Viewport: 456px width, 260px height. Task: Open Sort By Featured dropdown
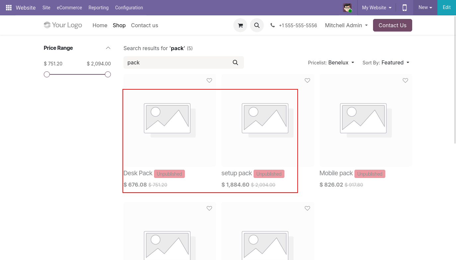(386, 62)
